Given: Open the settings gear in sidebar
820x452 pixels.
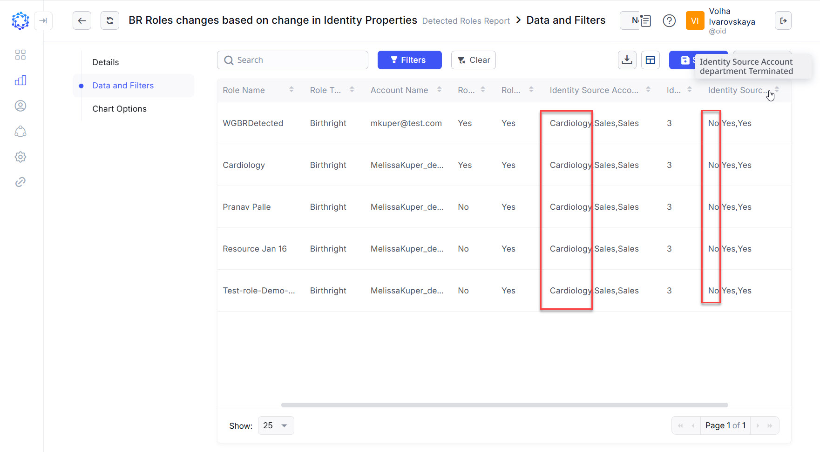Looking at the screenshot, I should 20,157.
